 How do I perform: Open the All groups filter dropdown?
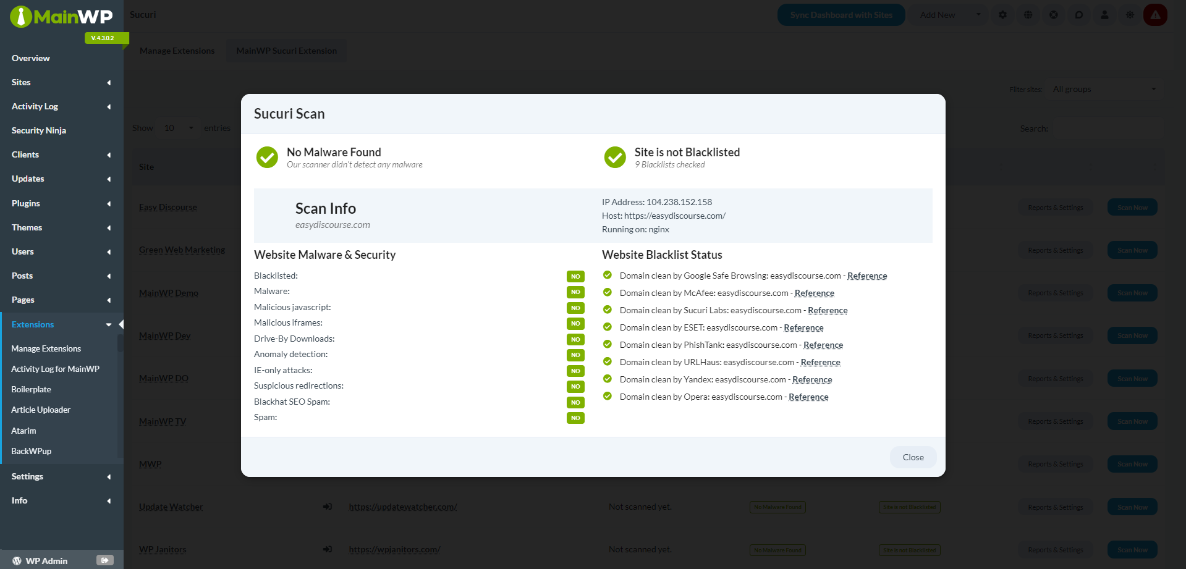tap(1104, 89)
